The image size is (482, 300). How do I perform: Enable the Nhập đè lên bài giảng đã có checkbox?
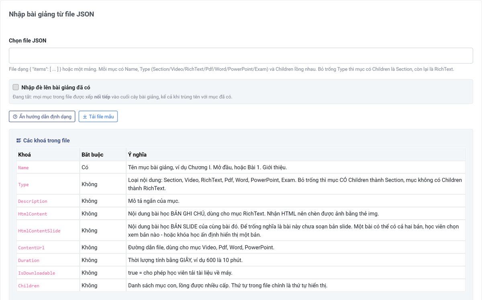[16, 87]
